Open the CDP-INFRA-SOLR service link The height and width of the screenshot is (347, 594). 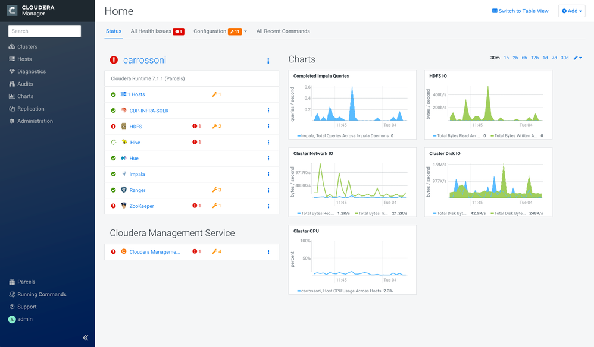point(149,111)
